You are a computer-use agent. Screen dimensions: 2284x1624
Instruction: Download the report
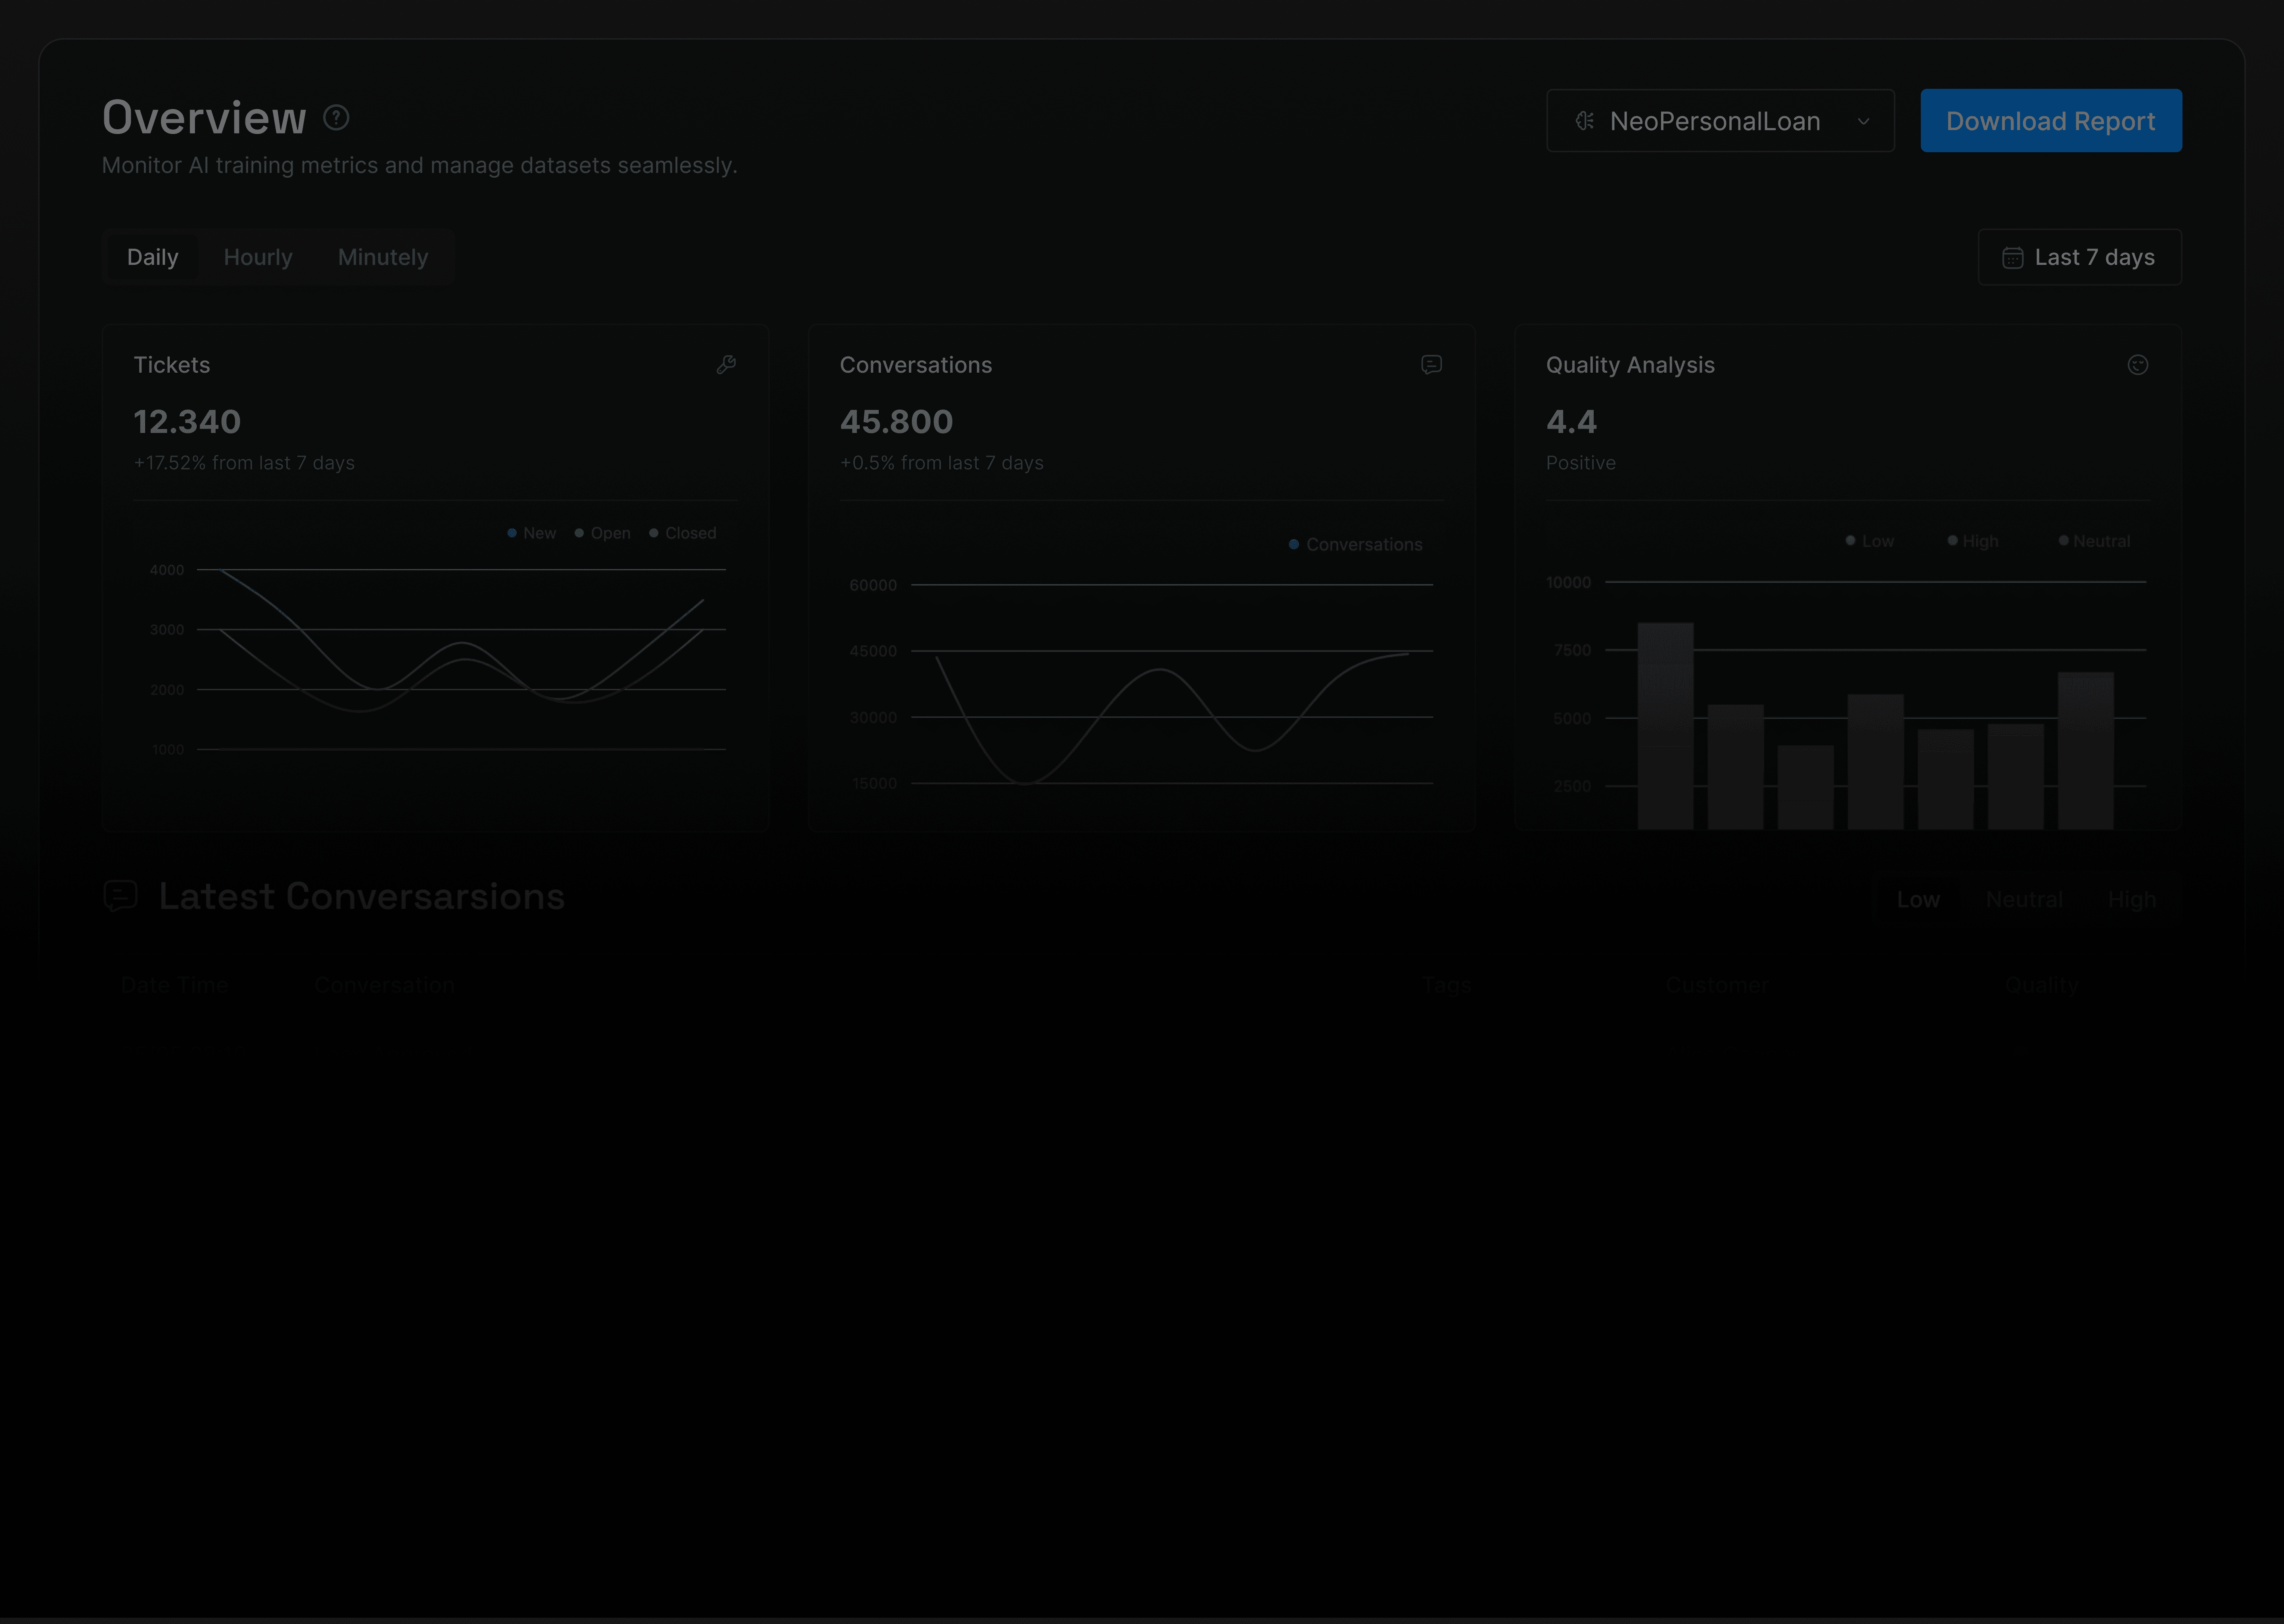(2051, 121)
